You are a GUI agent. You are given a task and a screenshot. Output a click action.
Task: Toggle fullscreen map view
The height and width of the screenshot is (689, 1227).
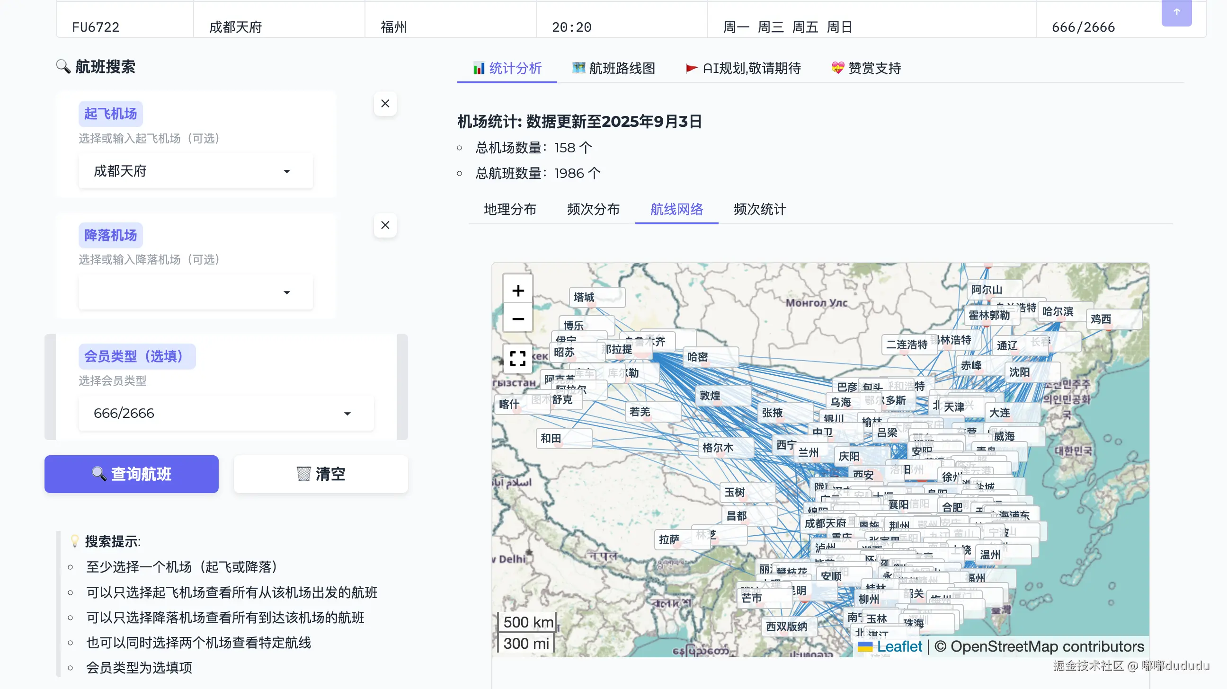(x=518, y=358)
